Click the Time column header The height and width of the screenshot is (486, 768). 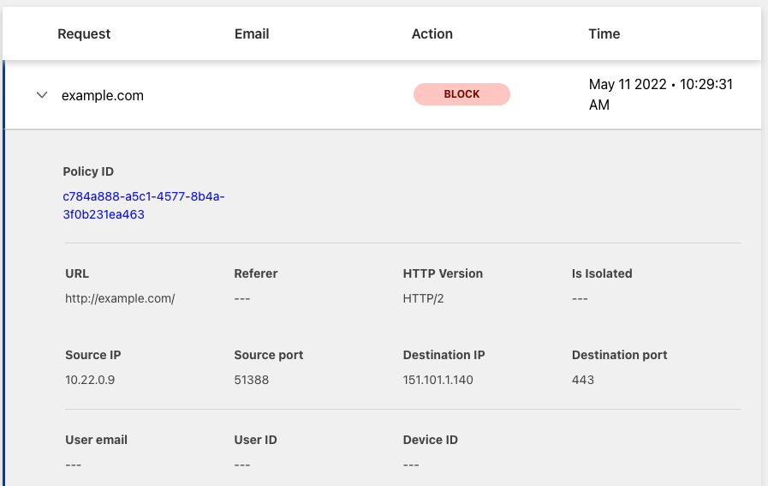604,34
